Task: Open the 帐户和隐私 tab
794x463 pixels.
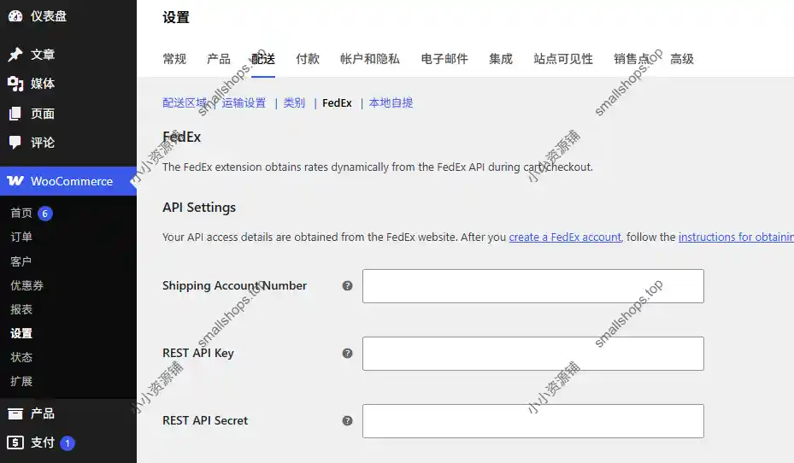Action: click(370, 59)
